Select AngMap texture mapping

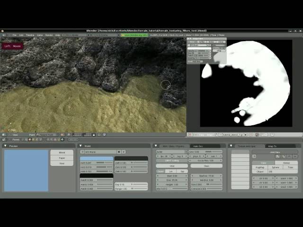pyautogui.click(x=260, y=167)
